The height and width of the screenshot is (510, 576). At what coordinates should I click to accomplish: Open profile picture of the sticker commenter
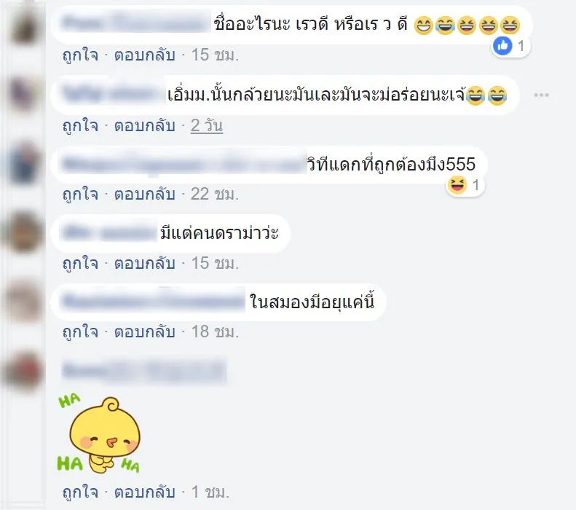click(24, 371)
